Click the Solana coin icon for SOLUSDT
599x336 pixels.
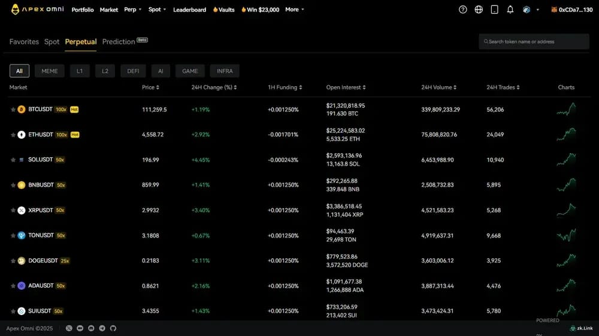click(22, 160)
